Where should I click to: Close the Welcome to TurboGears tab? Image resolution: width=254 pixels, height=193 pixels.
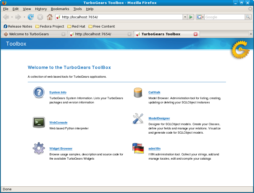tap(63, 34)
